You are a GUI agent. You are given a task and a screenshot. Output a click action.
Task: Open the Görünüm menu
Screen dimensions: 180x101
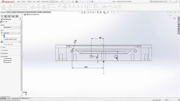pyautogui.click(x=29, y=1)
